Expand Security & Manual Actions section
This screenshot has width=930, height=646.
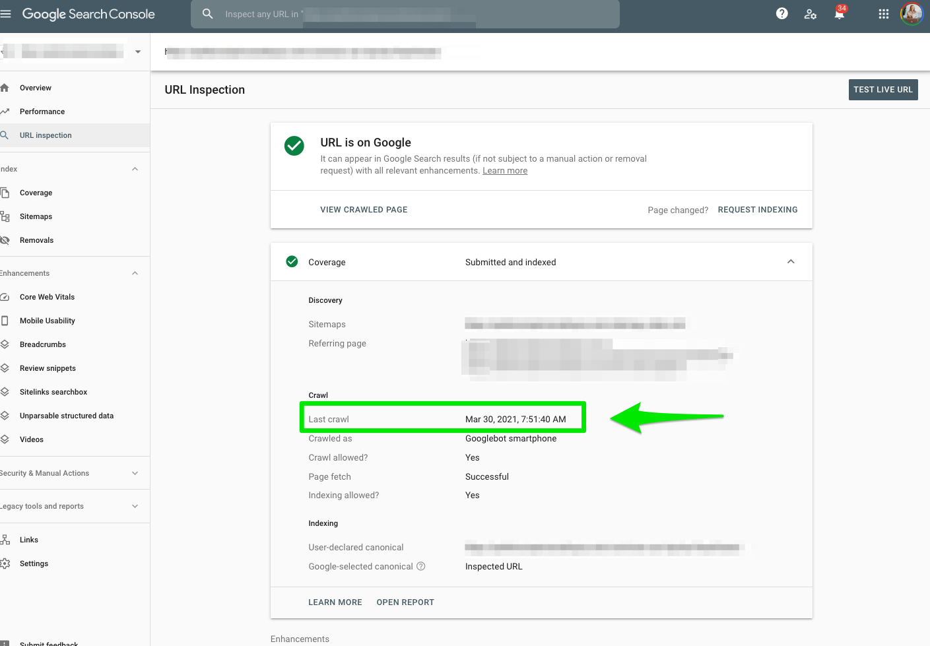point(135,473)
